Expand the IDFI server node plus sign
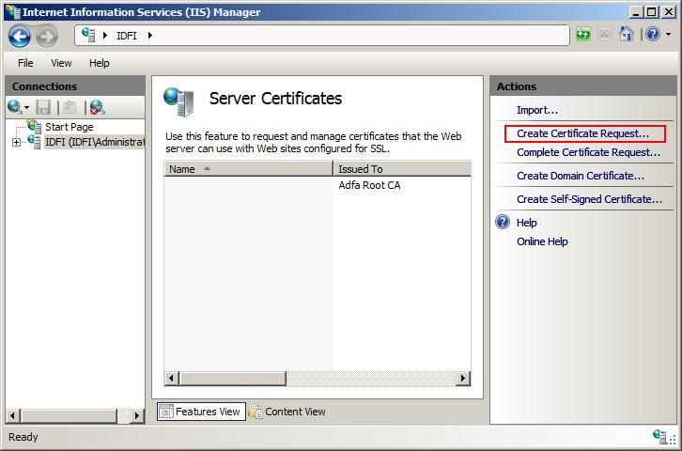Image resolution: width=682 pixels, height=451 pixels. (x=16, y=142)
